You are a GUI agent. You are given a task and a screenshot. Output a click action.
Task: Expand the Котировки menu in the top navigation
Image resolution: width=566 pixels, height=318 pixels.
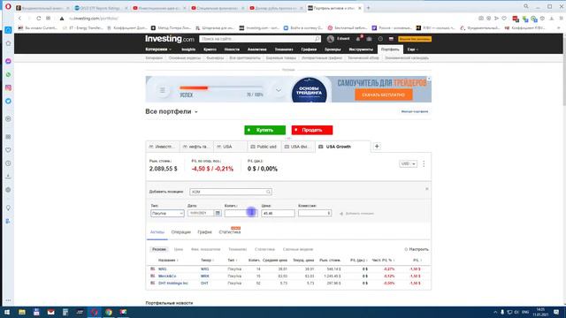[158, 49]
